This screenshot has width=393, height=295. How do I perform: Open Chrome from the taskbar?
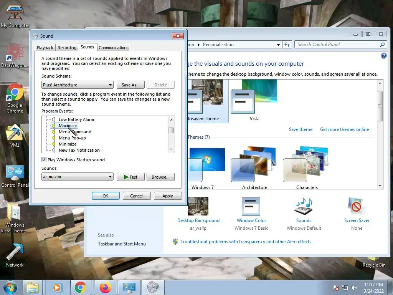point(80,287)
